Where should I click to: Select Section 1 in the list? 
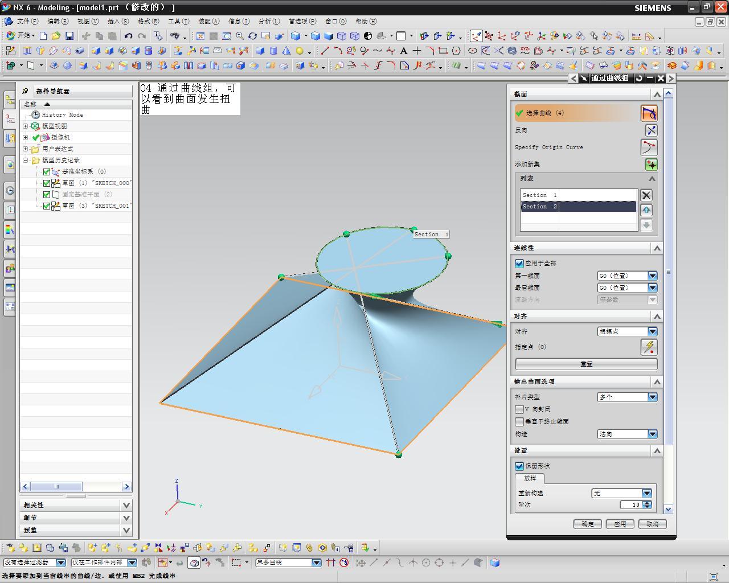tap(579, 195)
